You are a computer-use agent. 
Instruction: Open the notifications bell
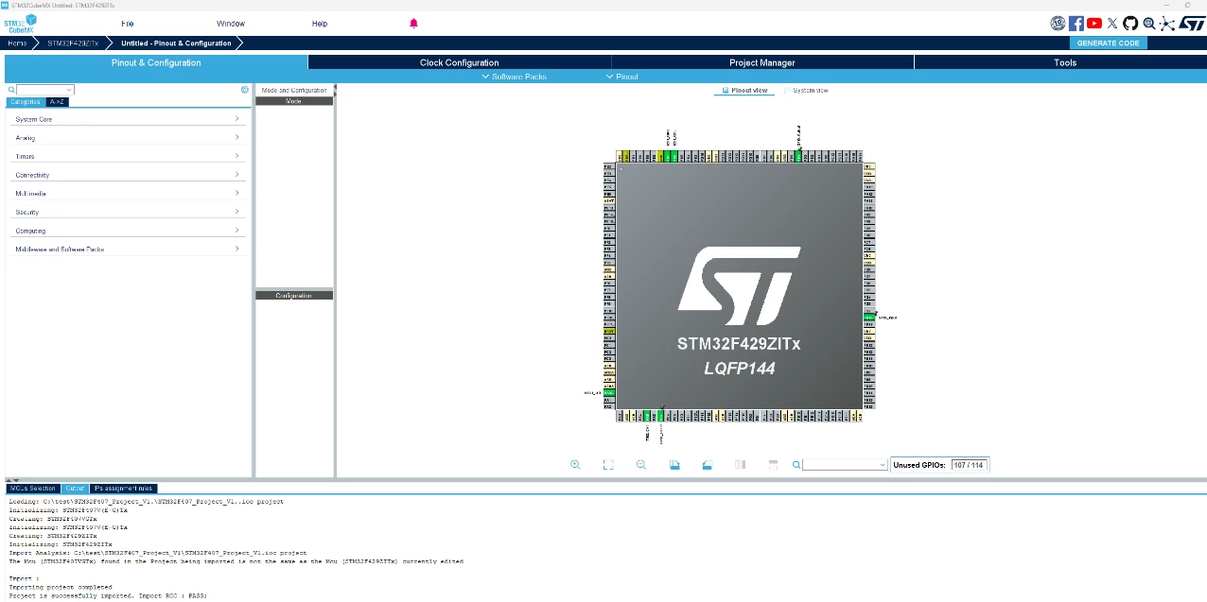[x=413, y=24]
